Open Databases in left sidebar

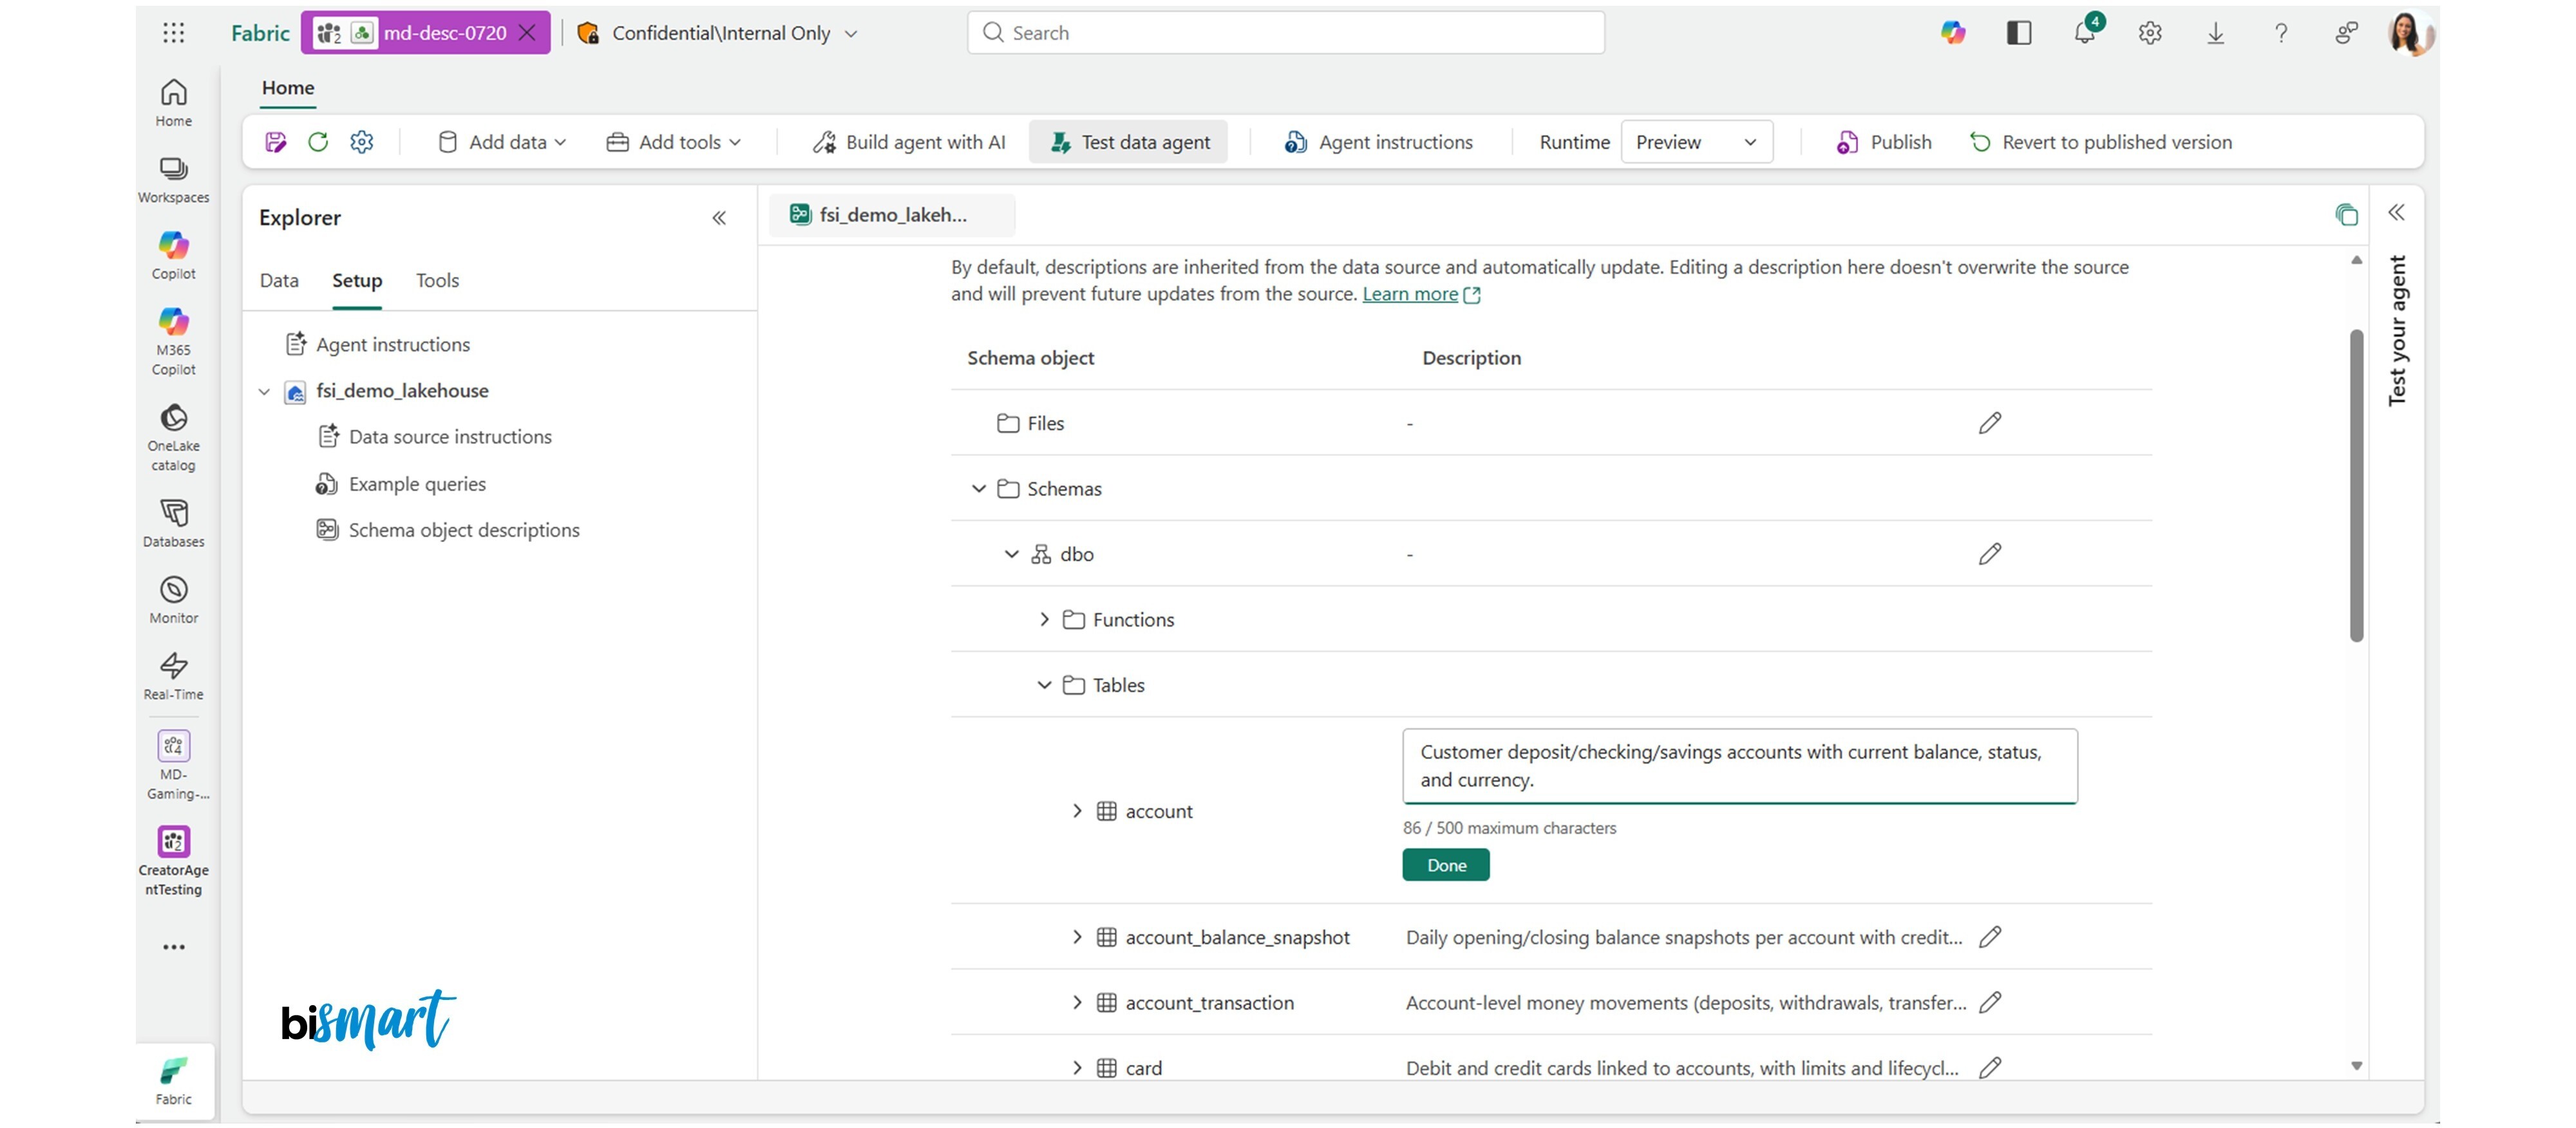[173, 524]
